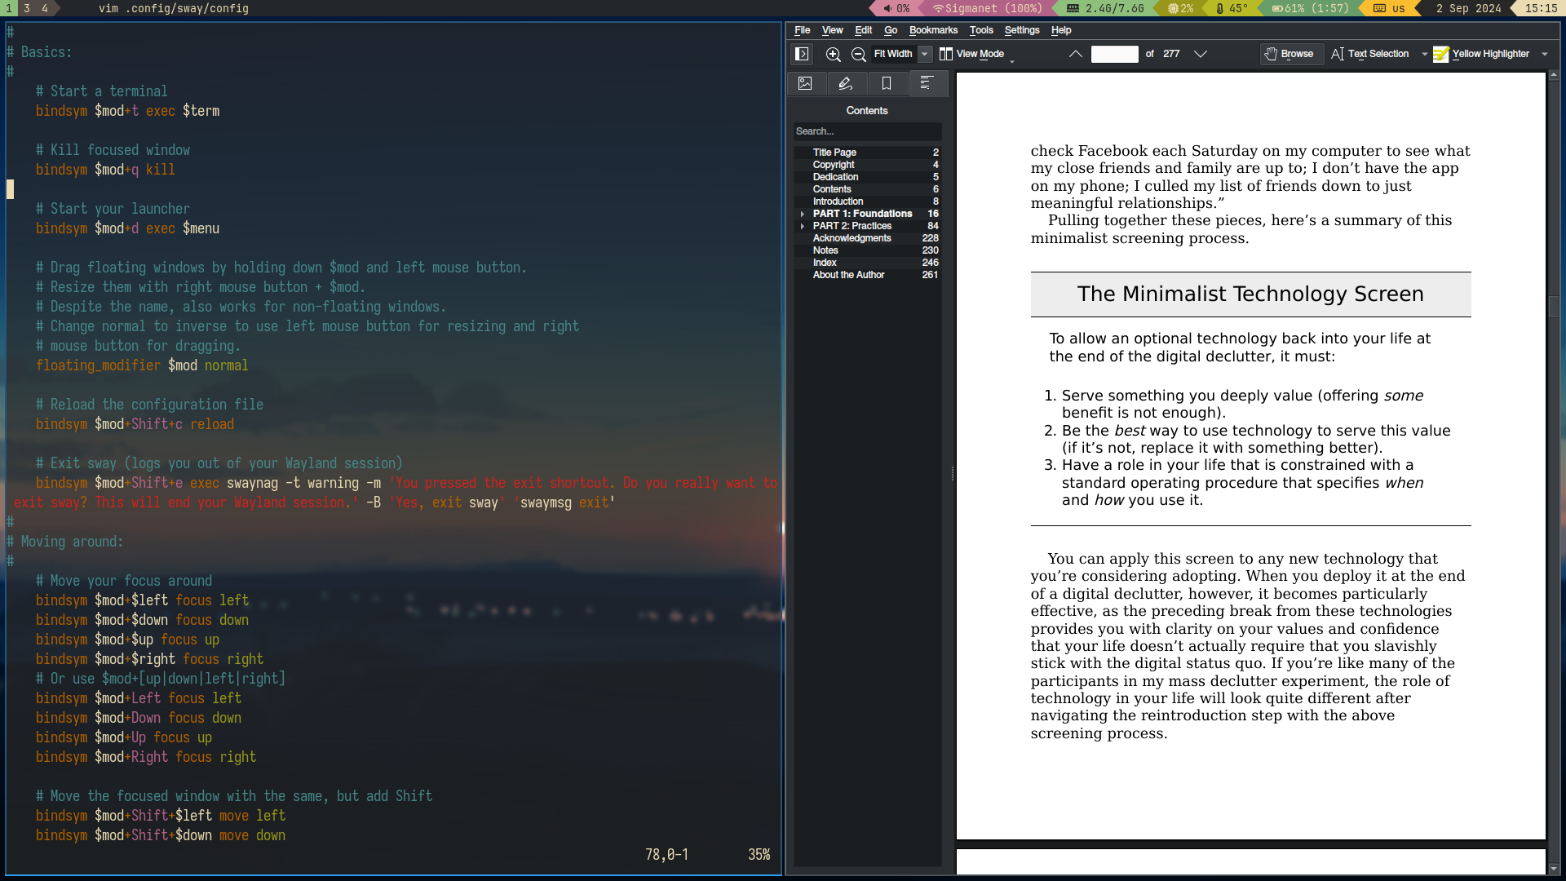Jump to the Introduction chapter entry
The height and width of the screenshot is (881, 1566).
click(x=838, y=201)
